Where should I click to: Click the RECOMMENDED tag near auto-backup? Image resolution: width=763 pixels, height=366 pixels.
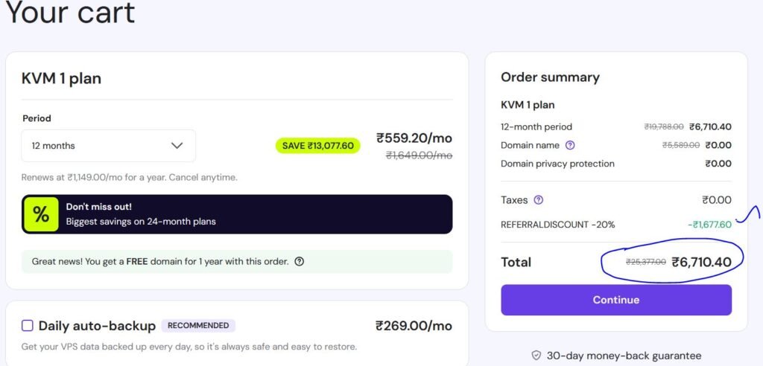198,325
